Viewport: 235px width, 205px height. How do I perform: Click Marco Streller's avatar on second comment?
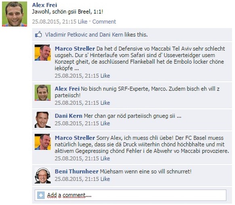click(43, 142)
